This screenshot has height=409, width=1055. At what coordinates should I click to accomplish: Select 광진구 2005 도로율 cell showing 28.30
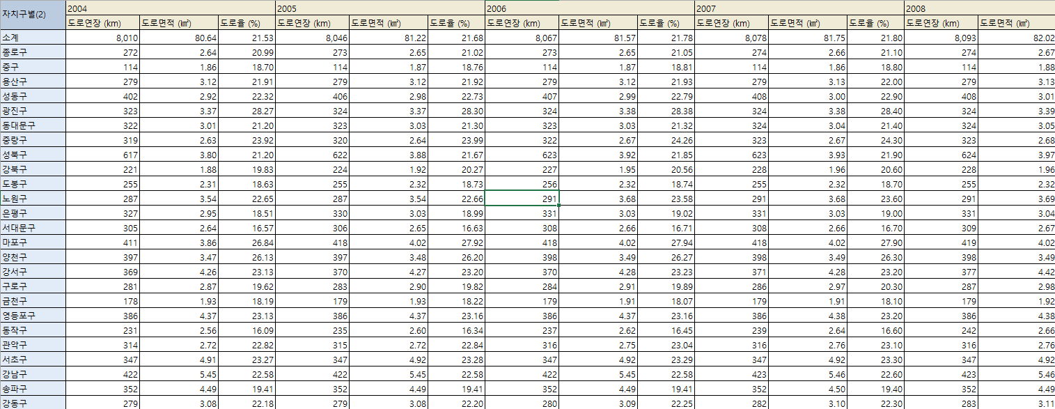pyautogui.click(x=456, y=111)
